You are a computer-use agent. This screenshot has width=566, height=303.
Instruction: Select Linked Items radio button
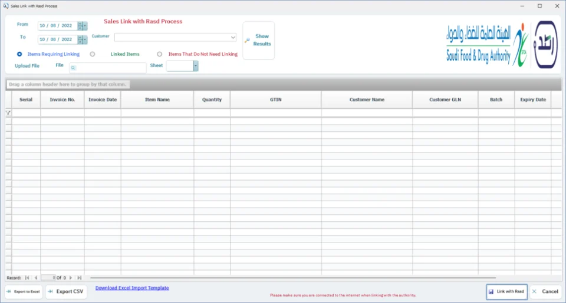pos(93,54)
